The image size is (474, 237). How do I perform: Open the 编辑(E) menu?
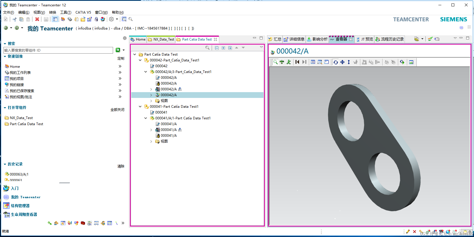[x=24, y=12]
